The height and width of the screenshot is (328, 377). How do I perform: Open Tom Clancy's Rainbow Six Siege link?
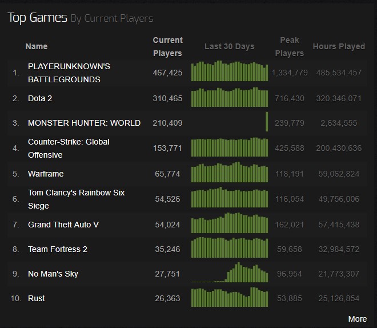click(76, 199)
